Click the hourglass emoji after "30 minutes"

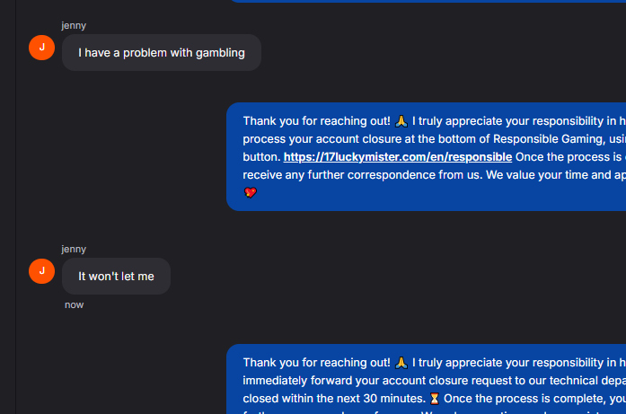435,398
